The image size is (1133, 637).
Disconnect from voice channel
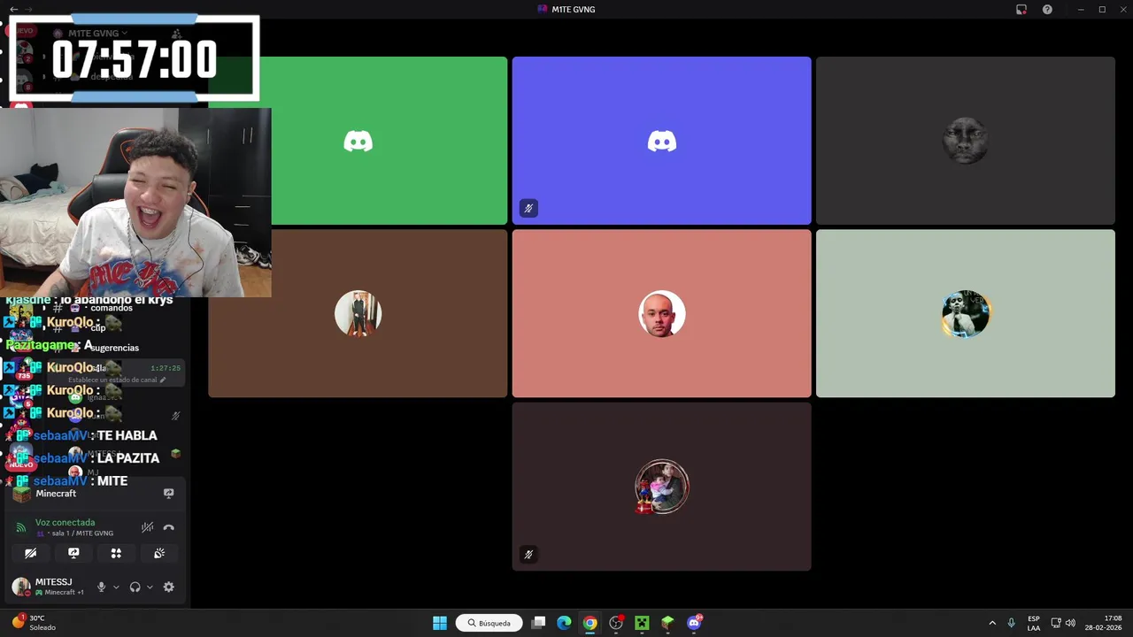coord(169,527)
